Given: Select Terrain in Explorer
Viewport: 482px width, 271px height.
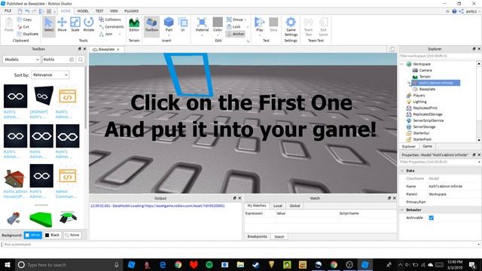Looking at the screenshot, I should [x=425, y=77].
